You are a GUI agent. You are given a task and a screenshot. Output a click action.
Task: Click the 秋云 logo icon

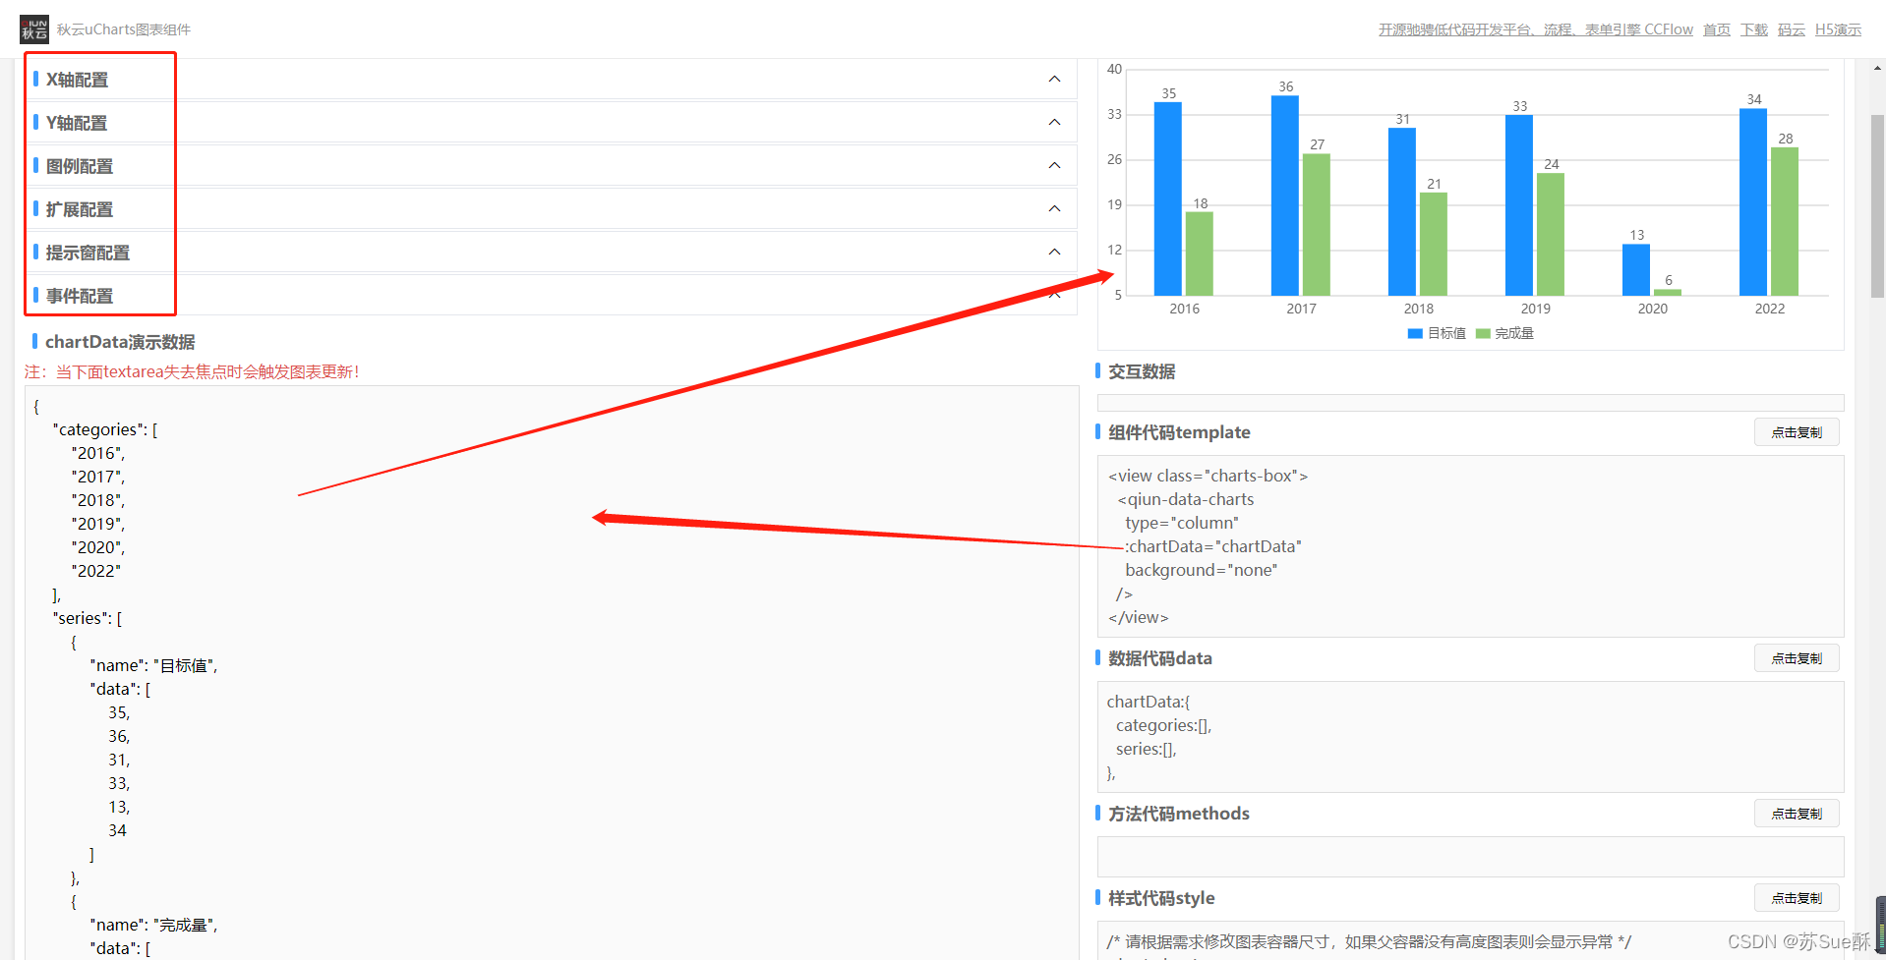coord(34,29)
